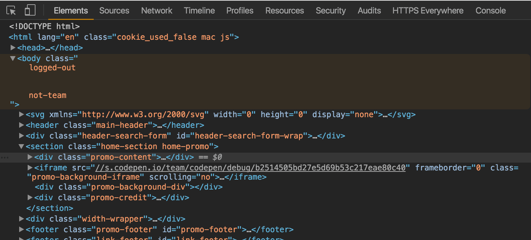Open the Audits tab
Screen dimensions: 531x240
pos(369,10)
